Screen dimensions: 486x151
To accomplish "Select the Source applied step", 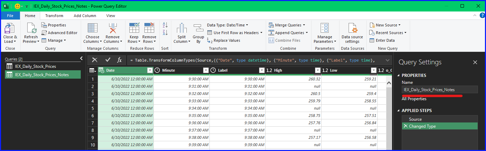I will pyautogui.click(x=439, y=119).
